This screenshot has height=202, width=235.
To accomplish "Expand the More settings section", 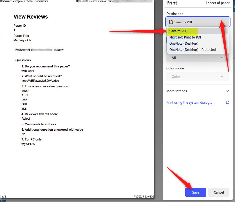I will 198,91.
